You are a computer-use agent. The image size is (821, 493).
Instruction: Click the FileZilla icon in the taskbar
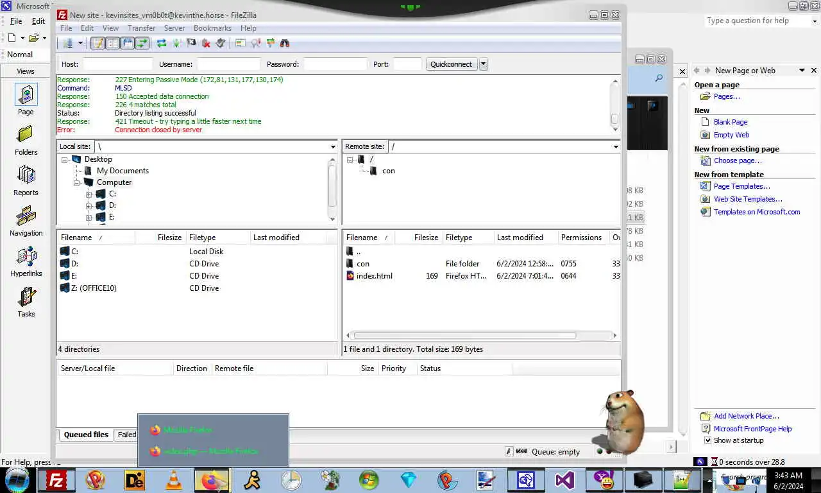tap(56, 480)
